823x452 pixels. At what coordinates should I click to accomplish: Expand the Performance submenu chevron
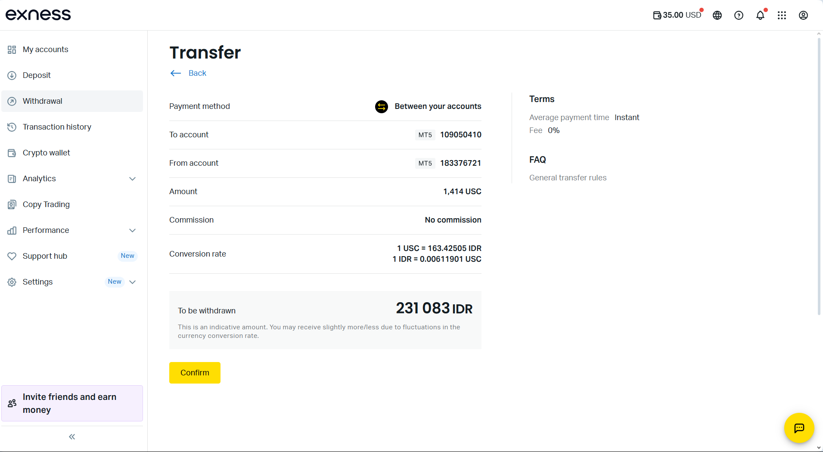[132, 230]
